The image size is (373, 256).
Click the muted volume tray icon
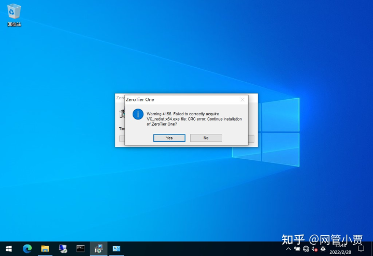314,249
